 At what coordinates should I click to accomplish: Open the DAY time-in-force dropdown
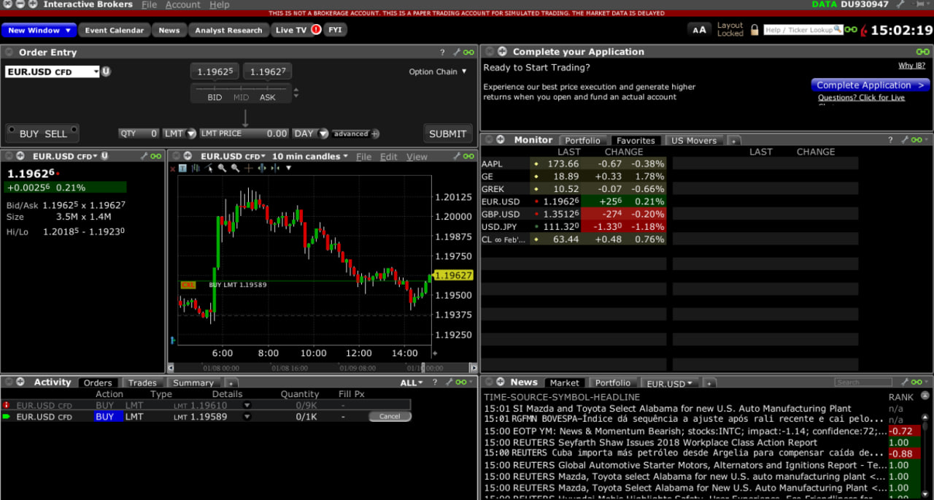pos(310,134)
